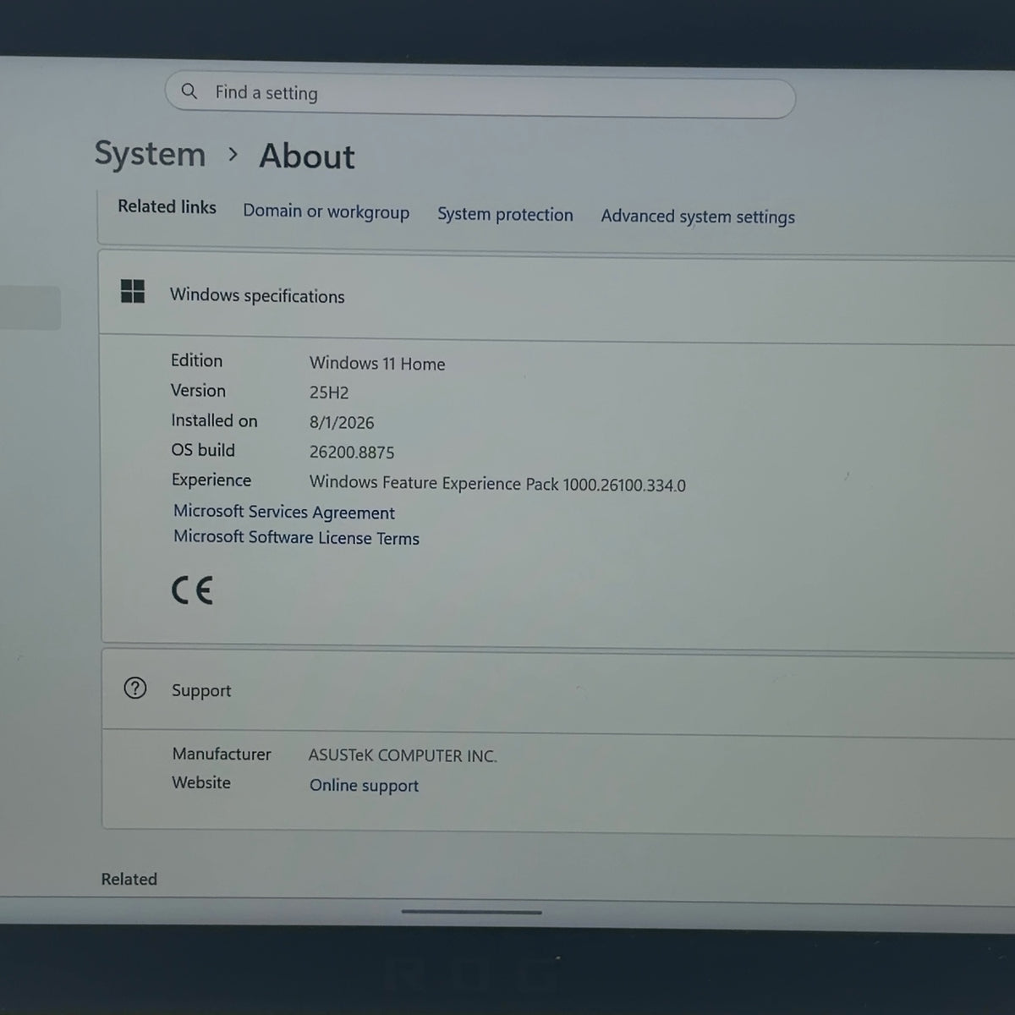Click the question mark Support icon
The width and height of the screenshot is (1015, 1015).
(x=135, y=688)
